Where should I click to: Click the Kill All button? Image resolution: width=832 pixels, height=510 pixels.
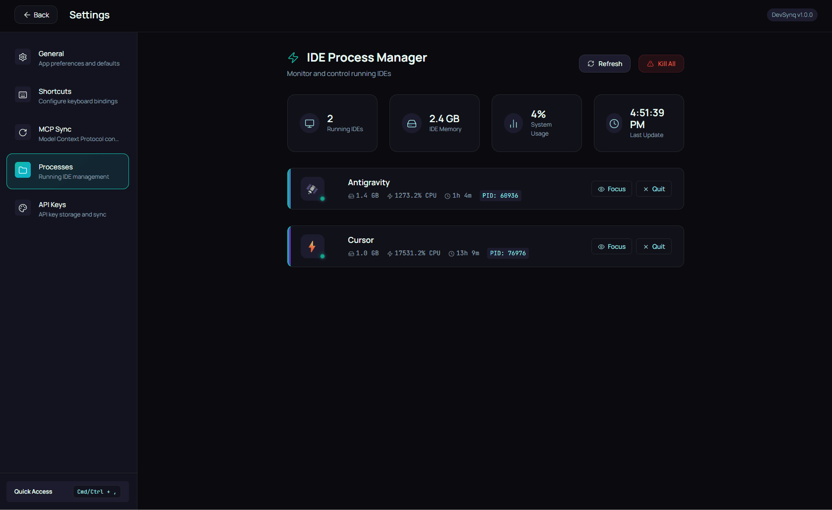661,64
